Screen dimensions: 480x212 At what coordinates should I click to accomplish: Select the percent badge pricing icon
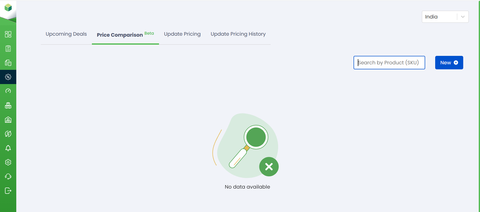8,77
